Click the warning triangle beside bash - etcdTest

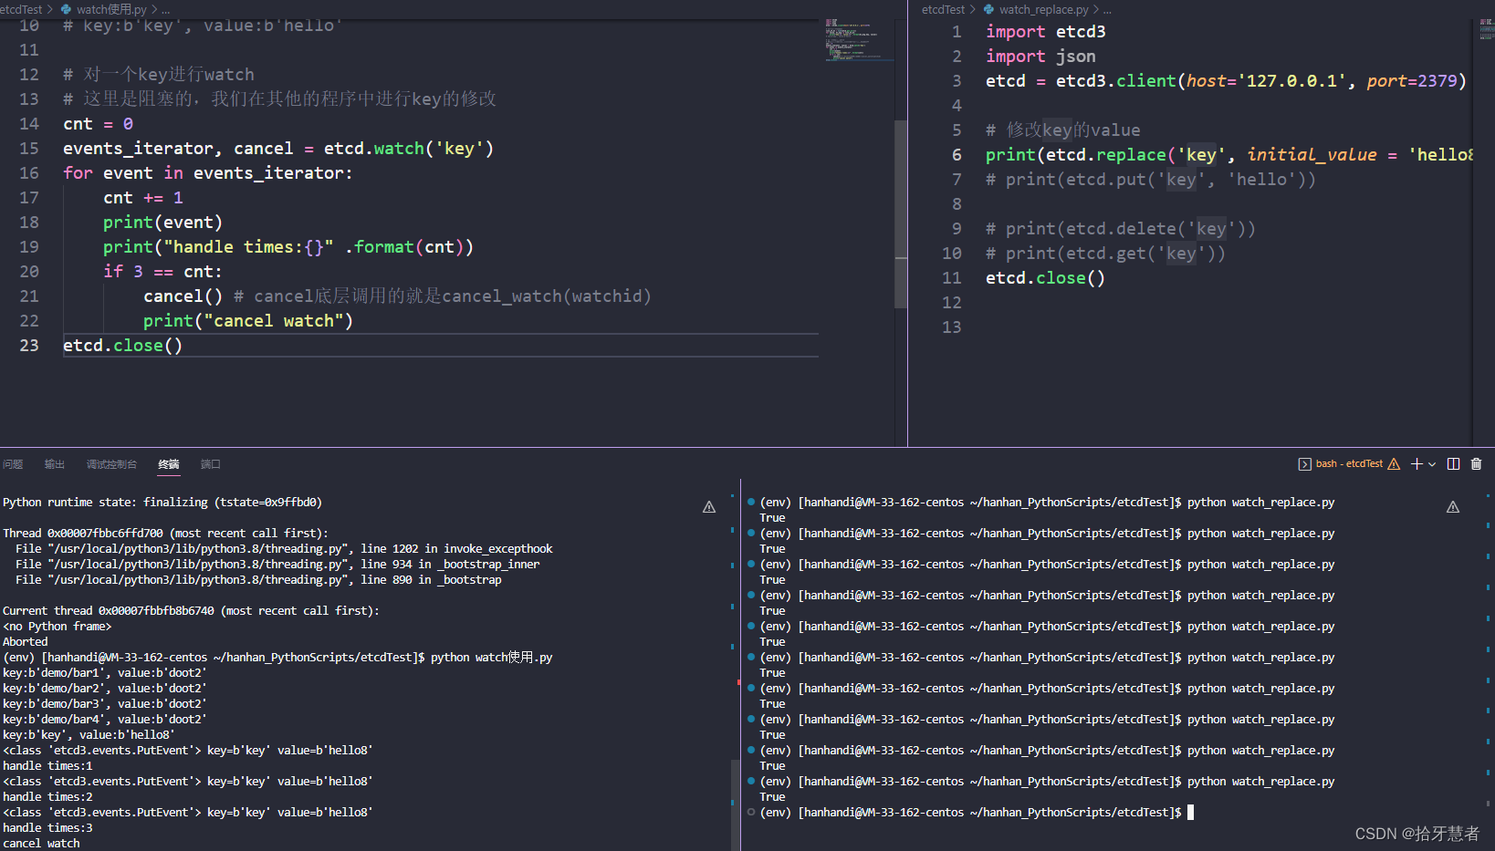pyautogui.click(x=1394, y=464)
